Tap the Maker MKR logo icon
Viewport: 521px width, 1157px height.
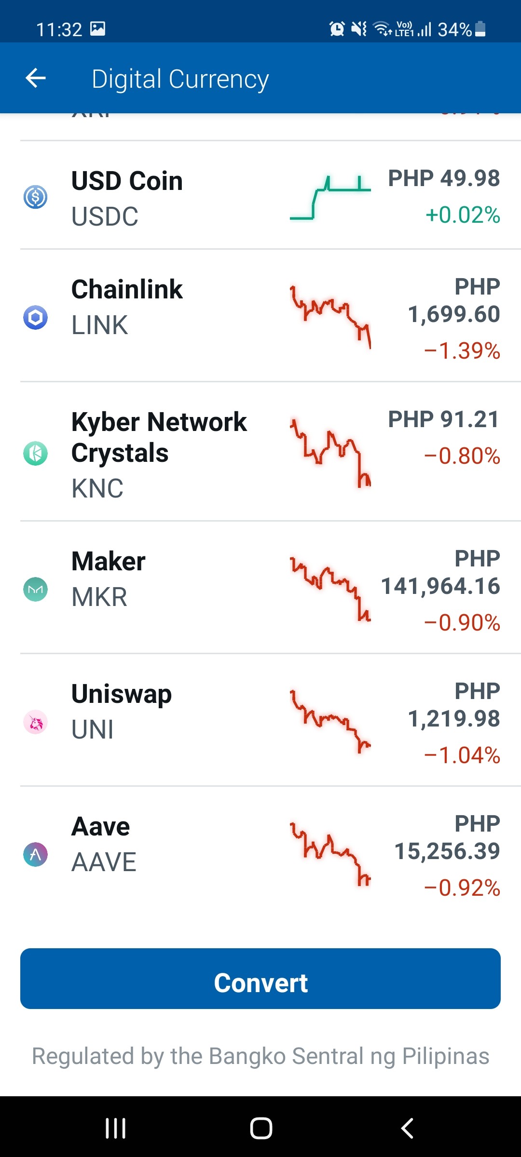coord(35,589)
